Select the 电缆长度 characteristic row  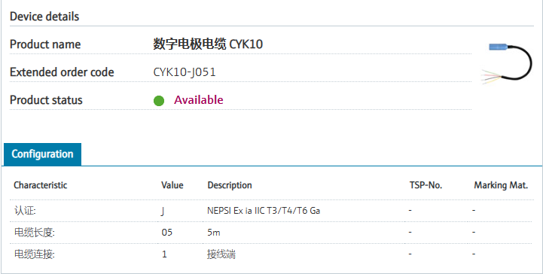[x=272, y=233]
